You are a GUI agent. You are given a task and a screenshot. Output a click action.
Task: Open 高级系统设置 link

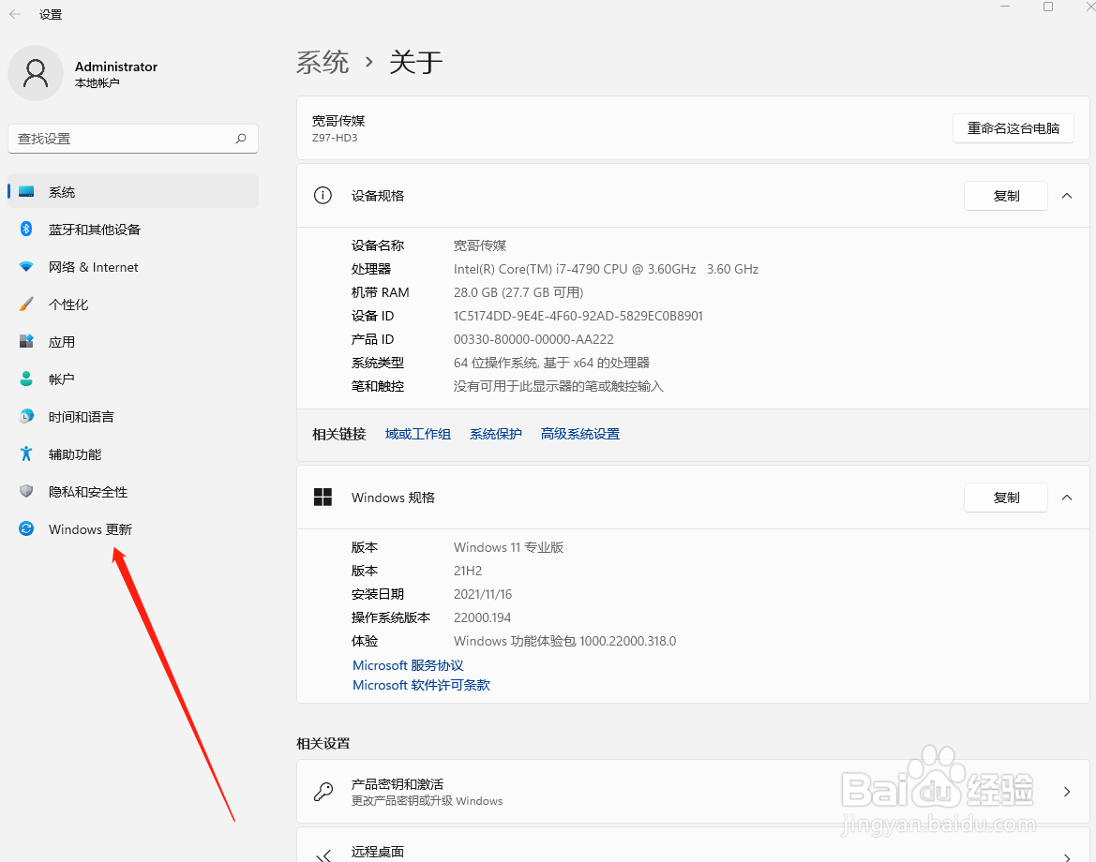point(580,434)
